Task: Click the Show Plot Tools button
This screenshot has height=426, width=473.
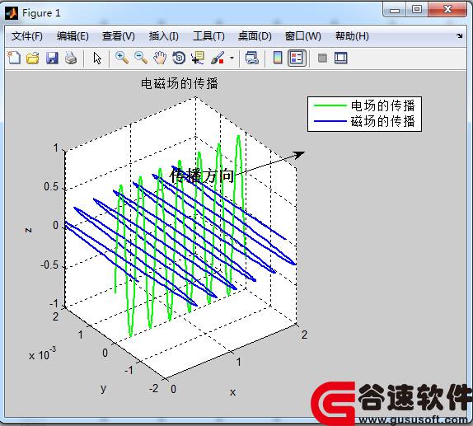Action: 341,58
